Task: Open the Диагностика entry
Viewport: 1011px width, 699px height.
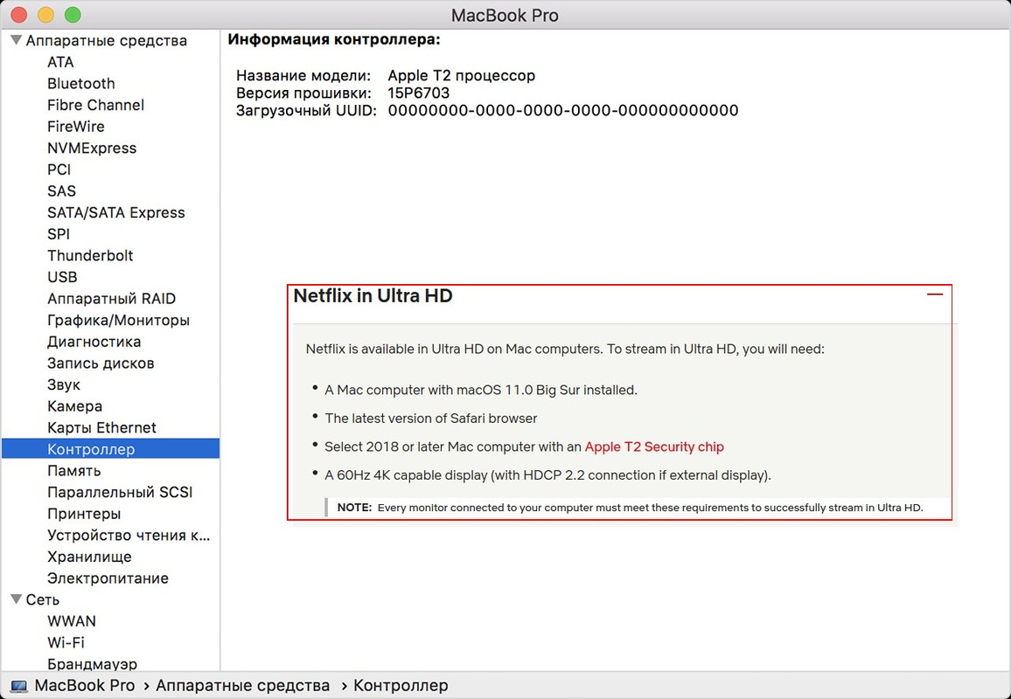Action: [x=94, y=343]
